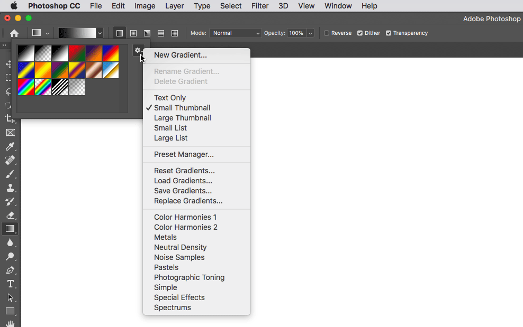Select the Clone Stamp tool
Viewport: 523px width, 327px height.
click(x=11, y=188)
